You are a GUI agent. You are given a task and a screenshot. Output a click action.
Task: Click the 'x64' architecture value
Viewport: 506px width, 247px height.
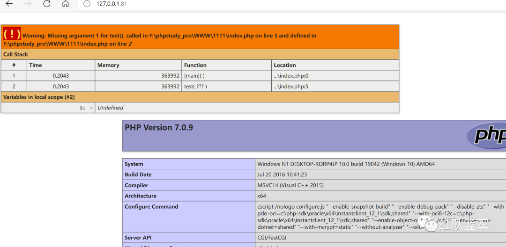[x=262, y=196]
